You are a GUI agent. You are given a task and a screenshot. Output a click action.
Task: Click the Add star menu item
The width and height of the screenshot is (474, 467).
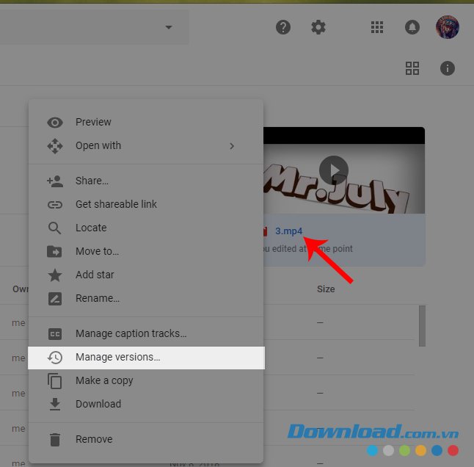tap(95, 275)
